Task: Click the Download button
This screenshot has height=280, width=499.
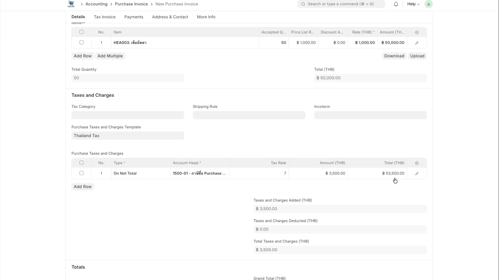Action: pyautogui.click(x=394, y=56)
